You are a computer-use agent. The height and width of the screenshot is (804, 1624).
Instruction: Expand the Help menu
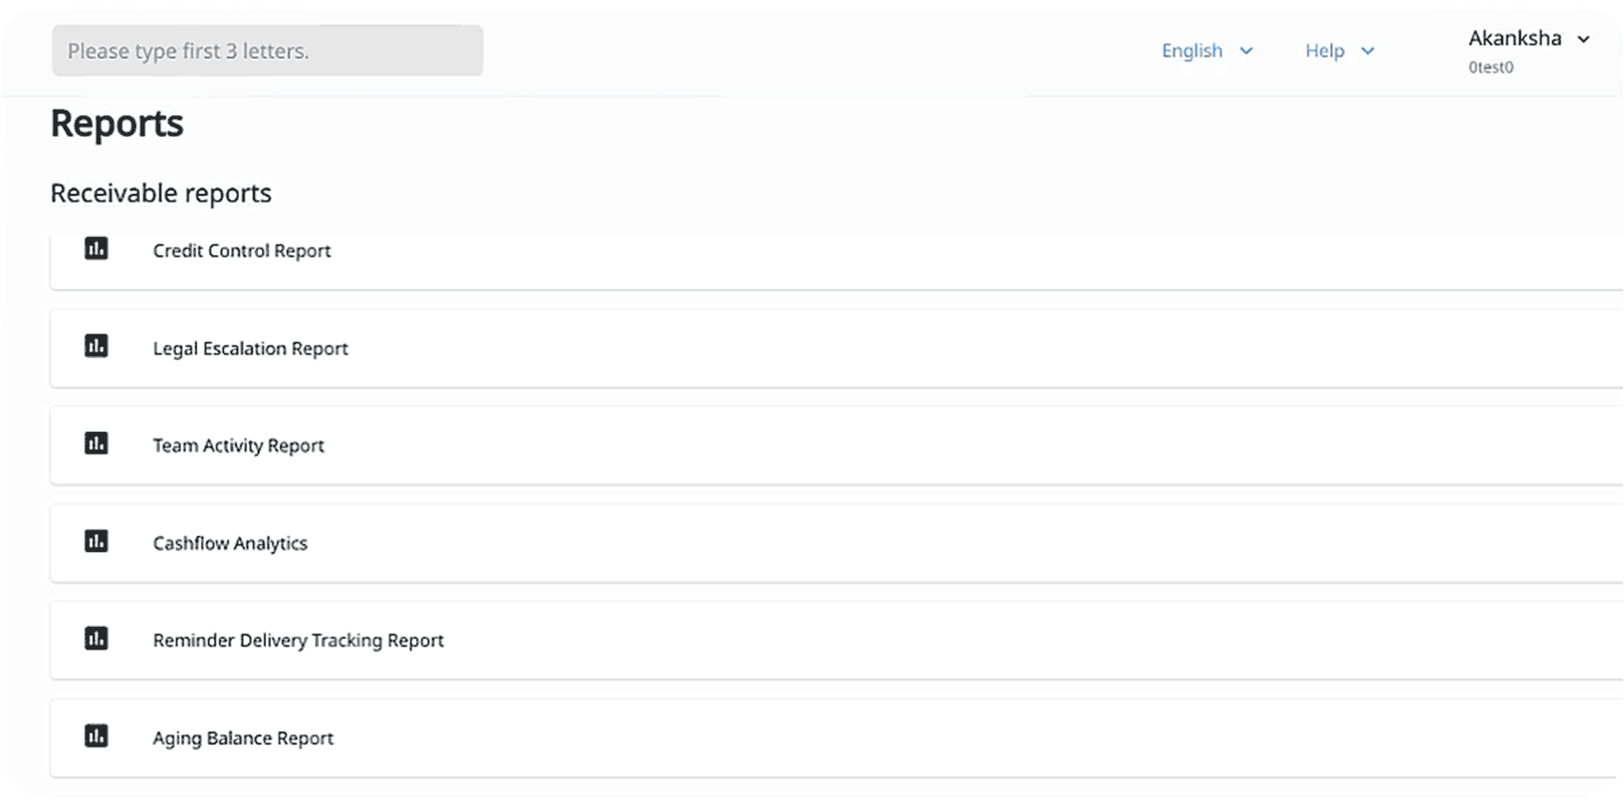coord(1324,51)
